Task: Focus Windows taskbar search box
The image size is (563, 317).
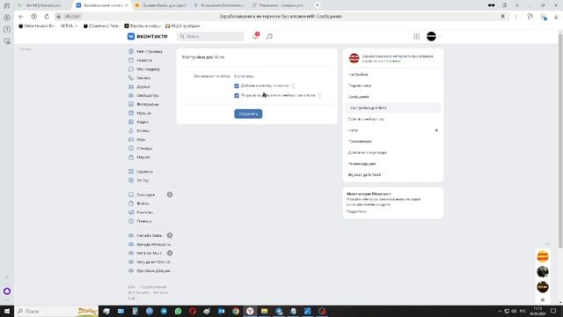Action: pyautogui.click(x=56, y=311)
